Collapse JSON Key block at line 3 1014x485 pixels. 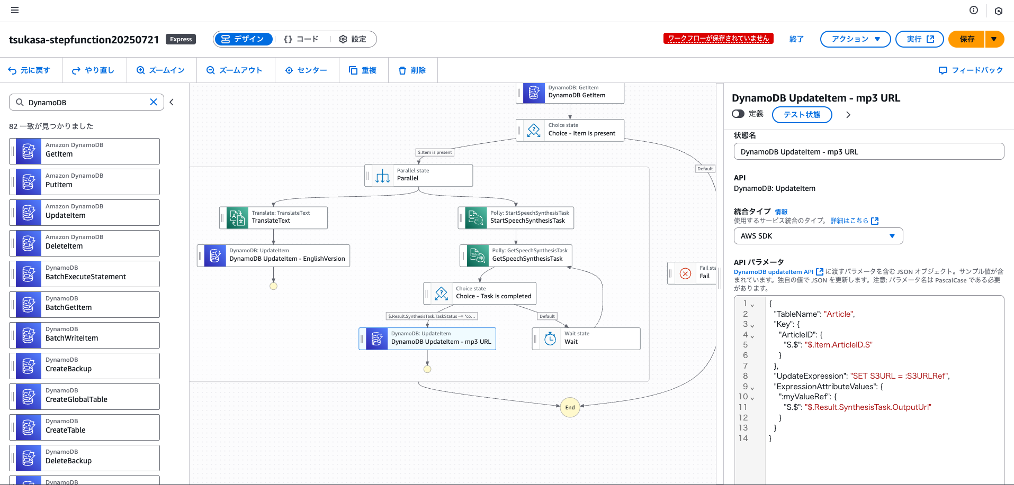click(x=752, y=326)
